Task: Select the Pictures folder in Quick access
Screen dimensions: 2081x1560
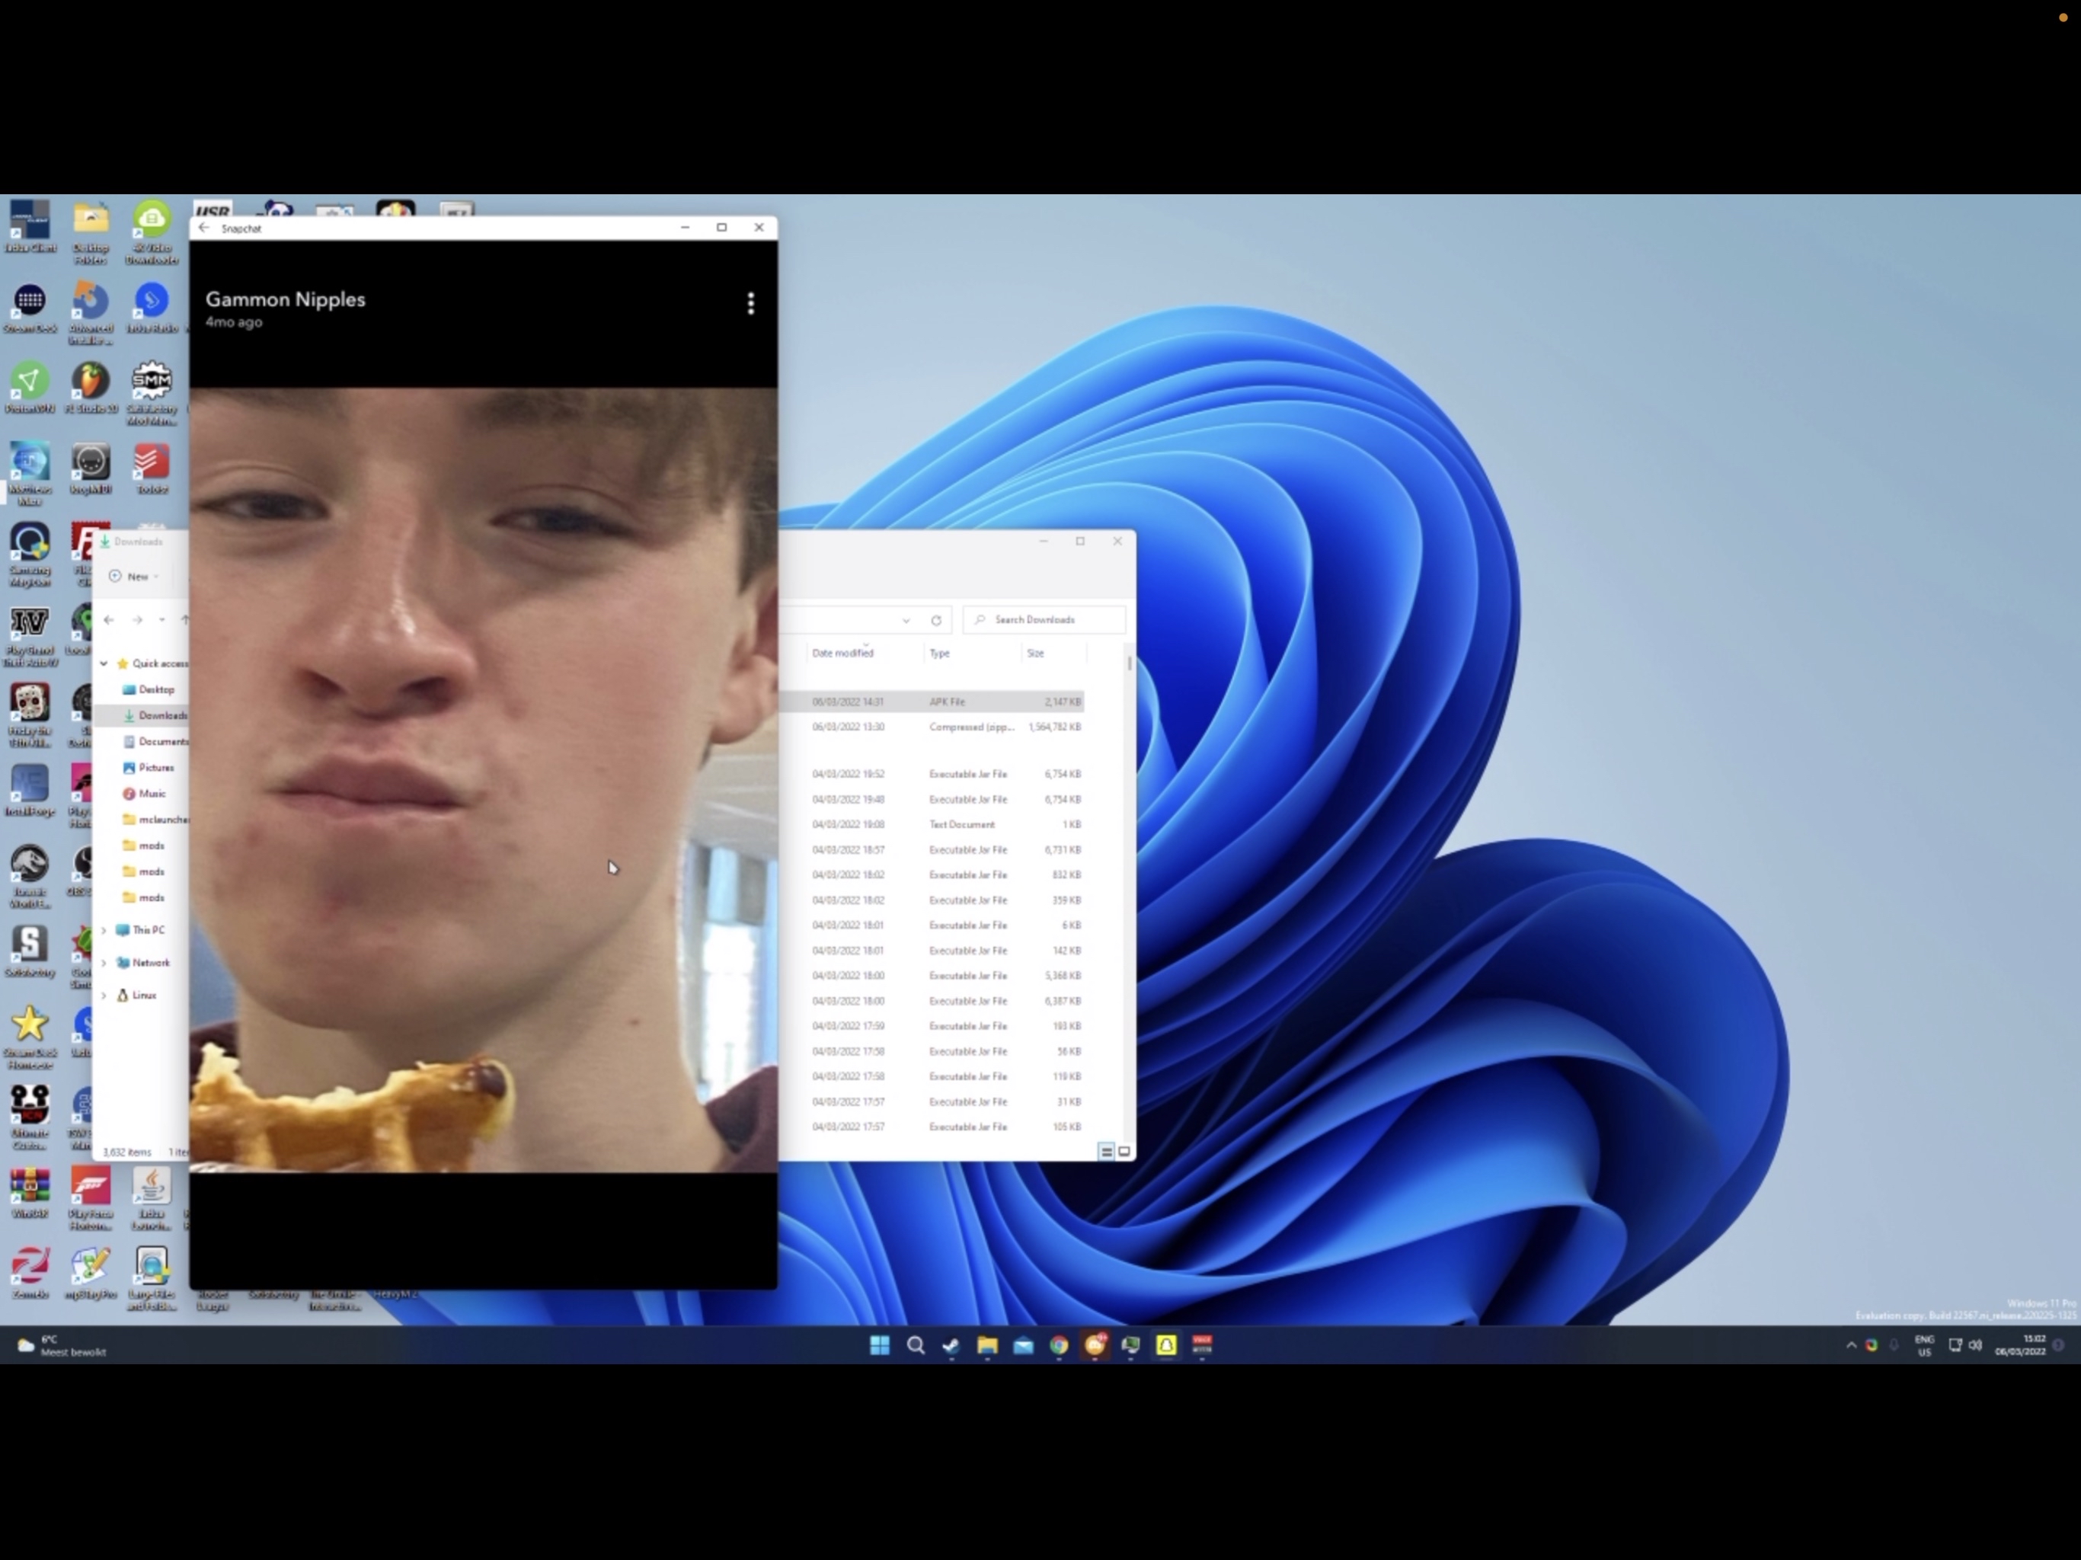Action: click(155, 768)
